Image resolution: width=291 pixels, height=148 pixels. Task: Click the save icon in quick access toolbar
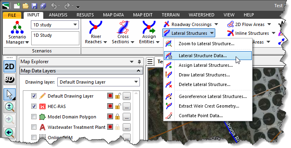34,6
